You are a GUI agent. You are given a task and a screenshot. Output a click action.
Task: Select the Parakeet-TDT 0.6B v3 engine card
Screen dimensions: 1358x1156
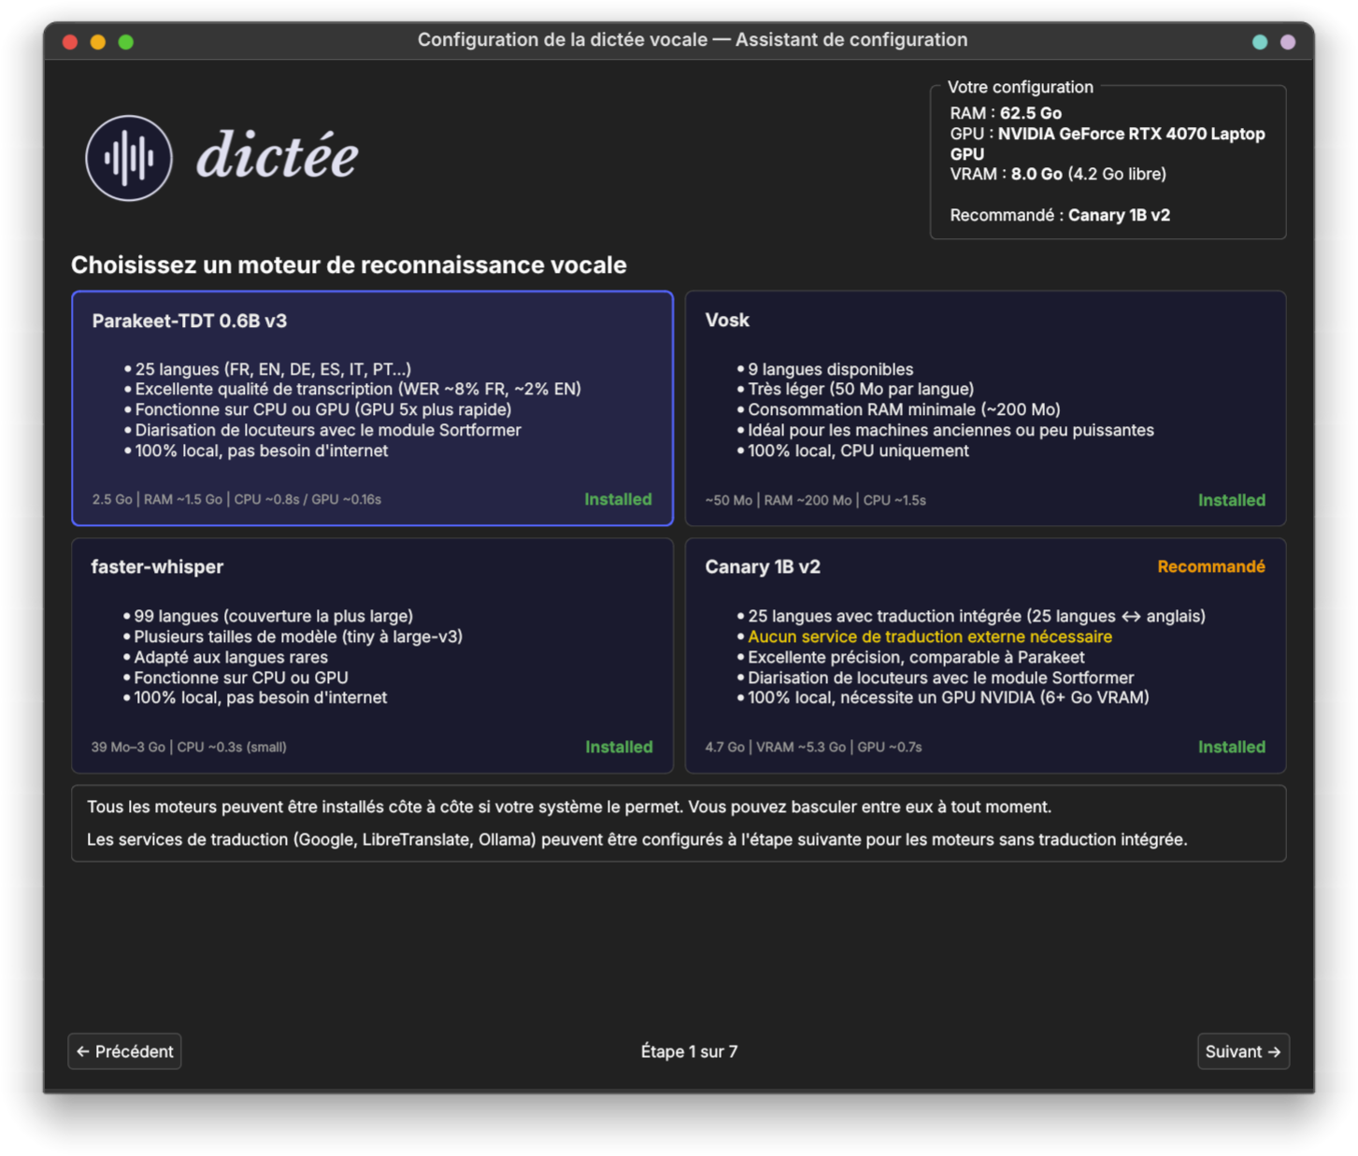point(372,408)
